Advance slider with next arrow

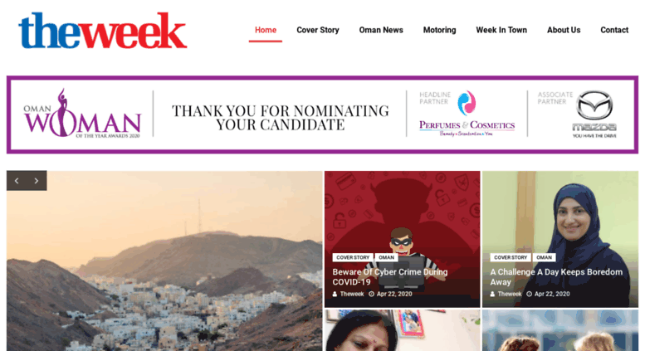[37, 181]
